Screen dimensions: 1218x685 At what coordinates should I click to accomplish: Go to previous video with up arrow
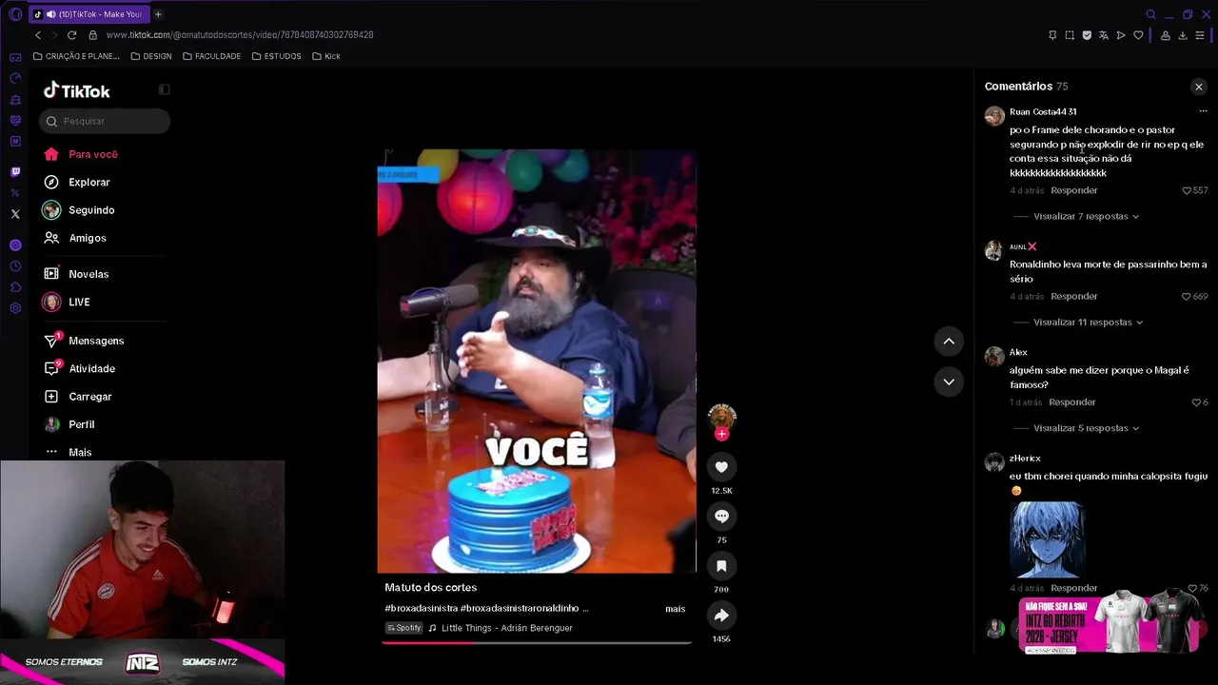click(949, 341)
